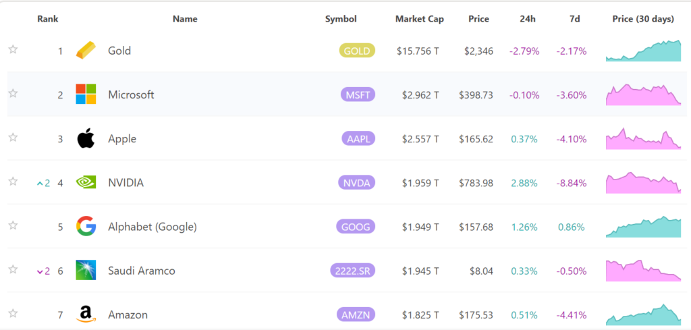Click the Amazon logo icon

click(x=86, y=314)
